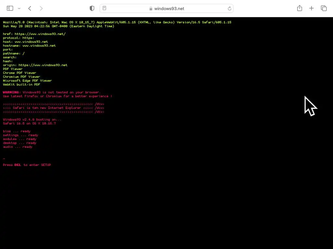This screenshot has height=249, width=333.
Task: Click the 'href: https://www.windows93.net/' line
Action: [34, 34]
